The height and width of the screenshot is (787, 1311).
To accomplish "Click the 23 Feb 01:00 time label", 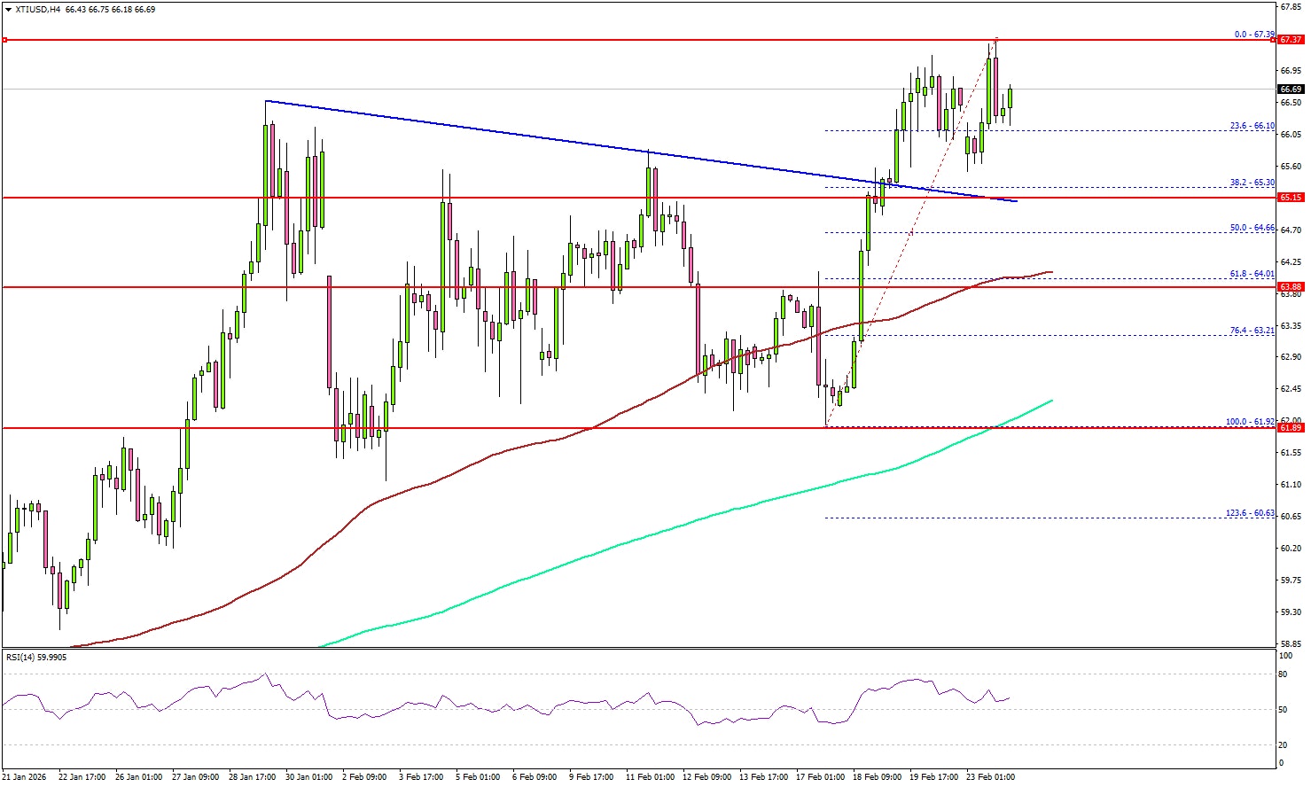I will (989, 777).
